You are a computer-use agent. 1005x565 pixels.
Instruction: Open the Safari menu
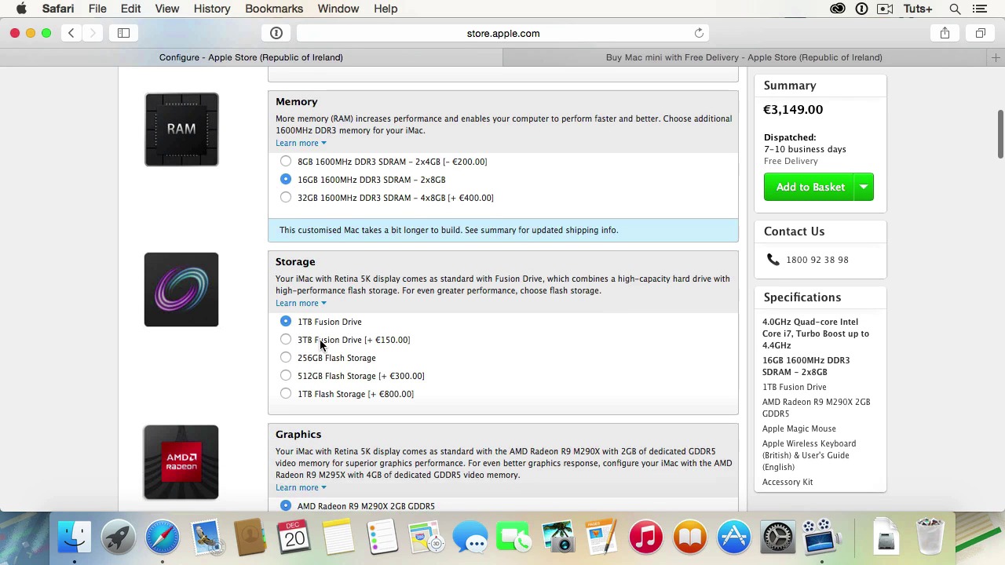click(x=58, y=9)
